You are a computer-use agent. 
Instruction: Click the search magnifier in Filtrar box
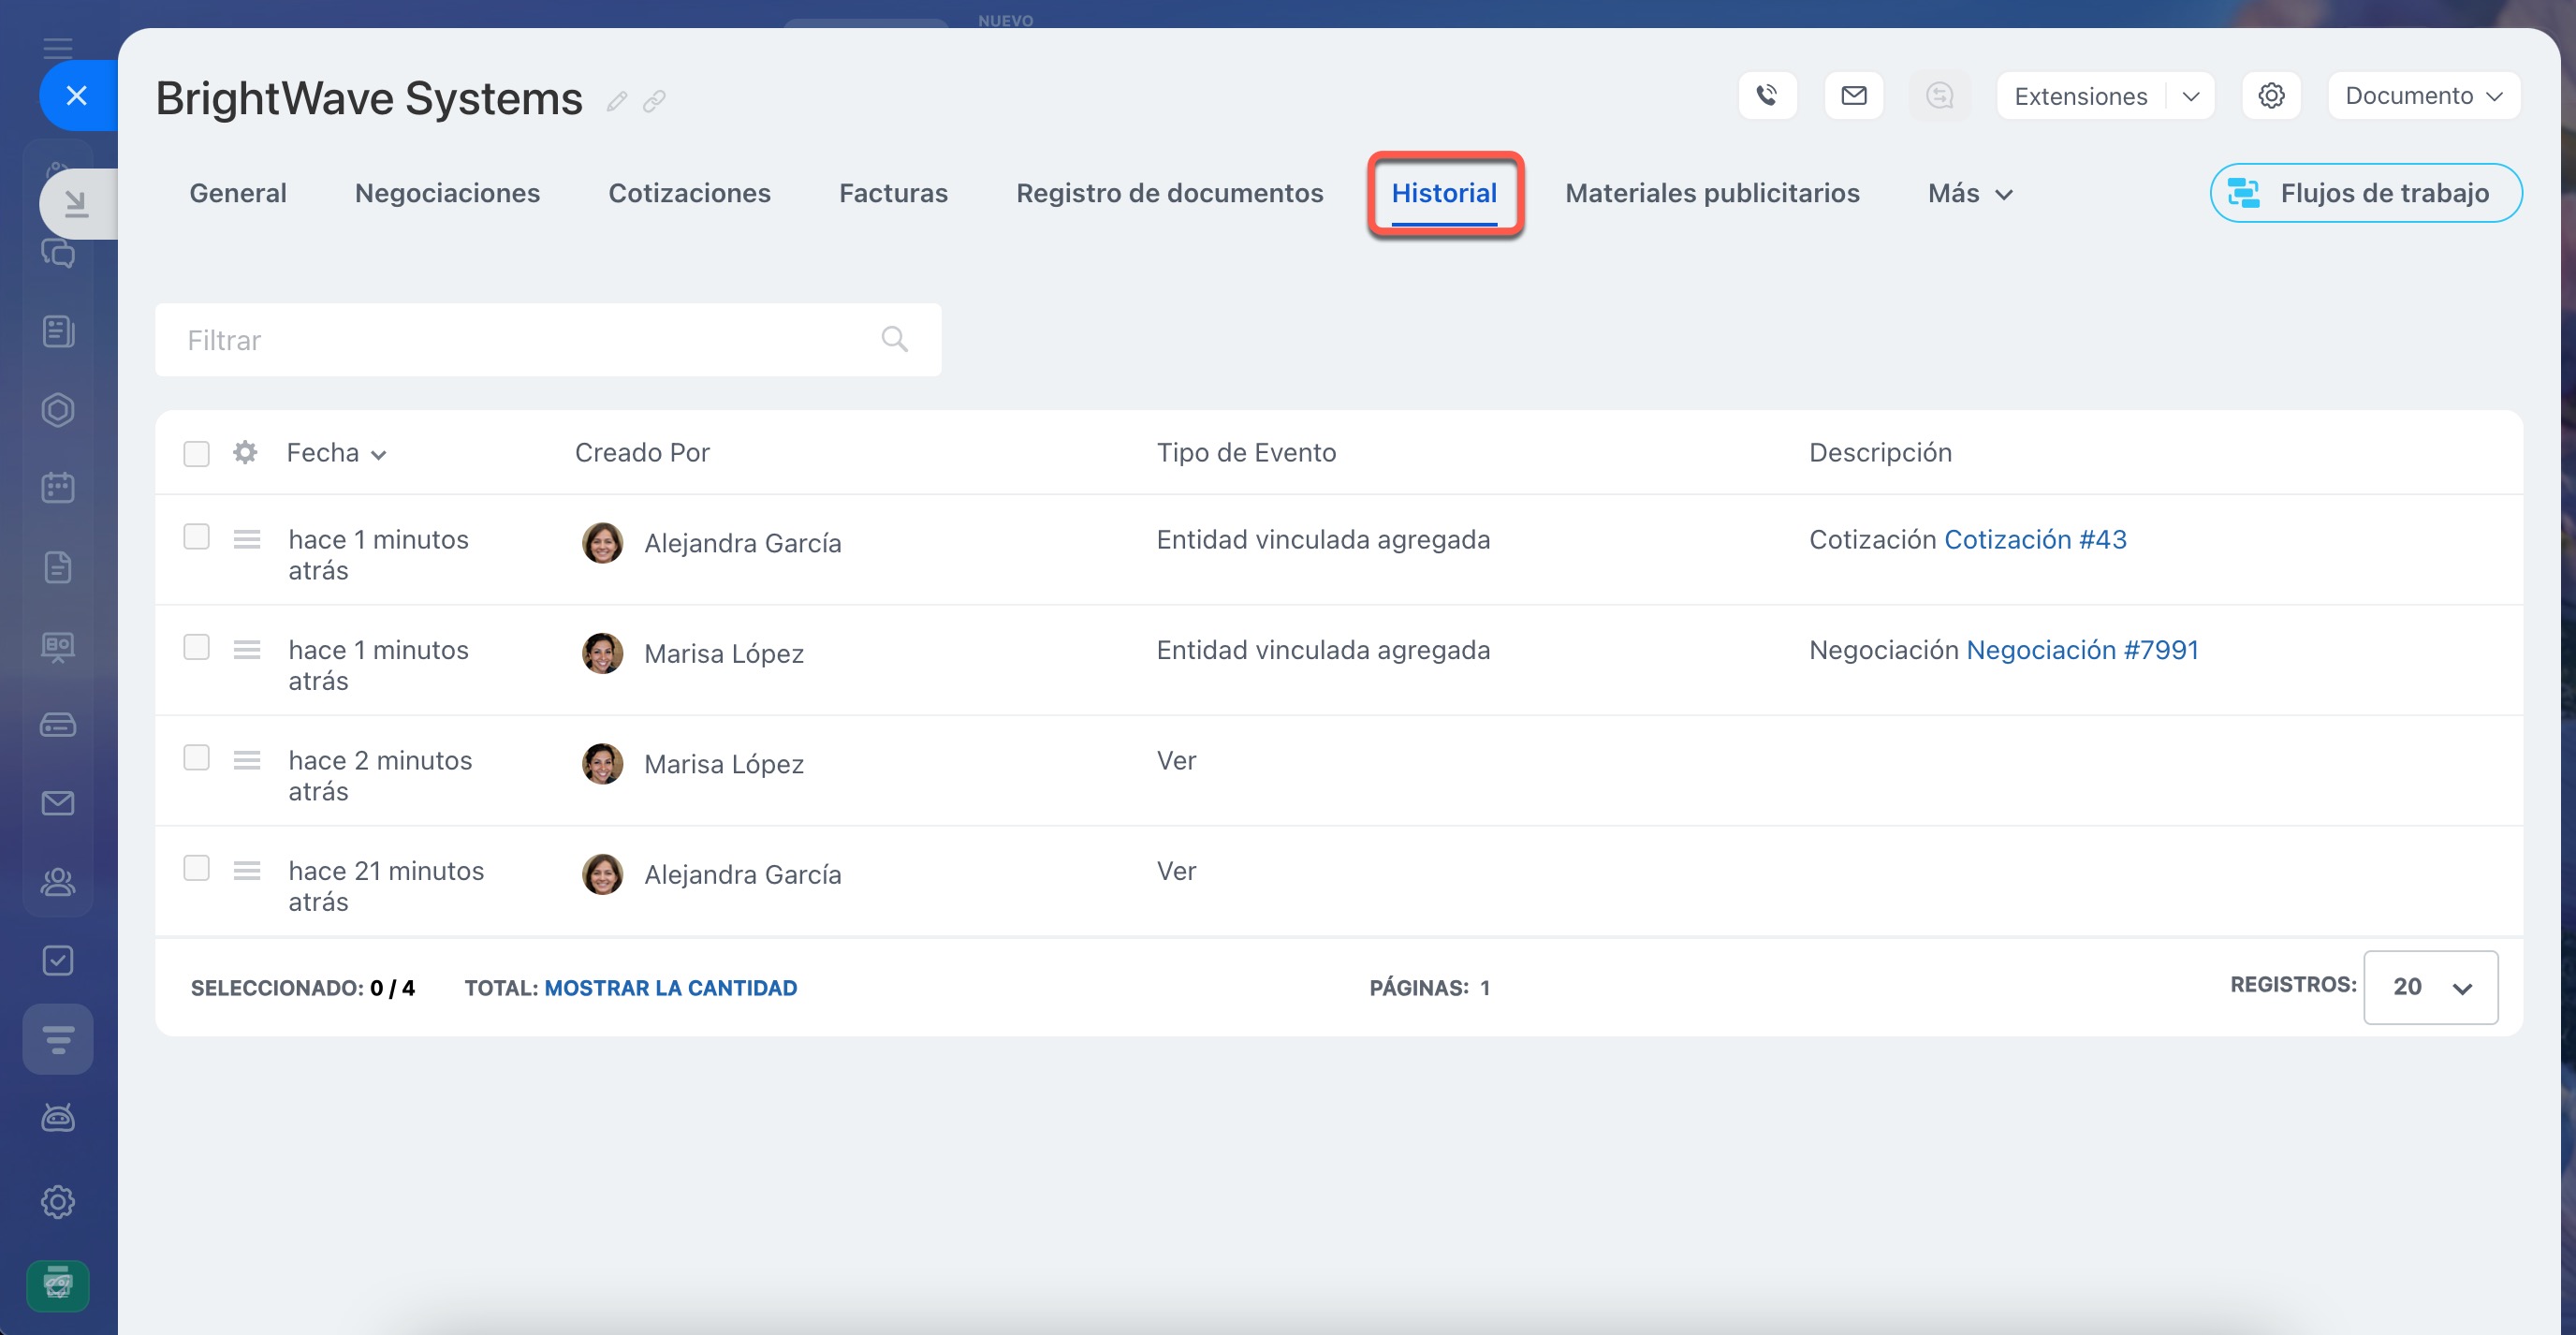[895, 340]
